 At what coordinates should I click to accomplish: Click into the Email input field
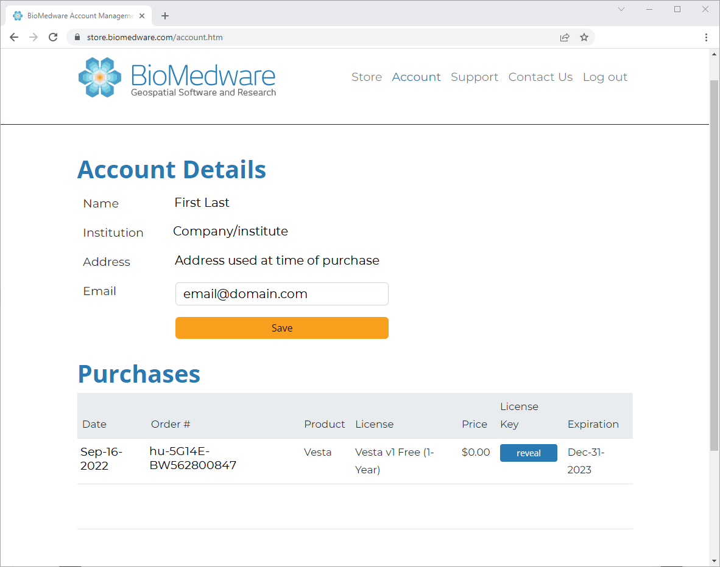[x=282, y=294]
